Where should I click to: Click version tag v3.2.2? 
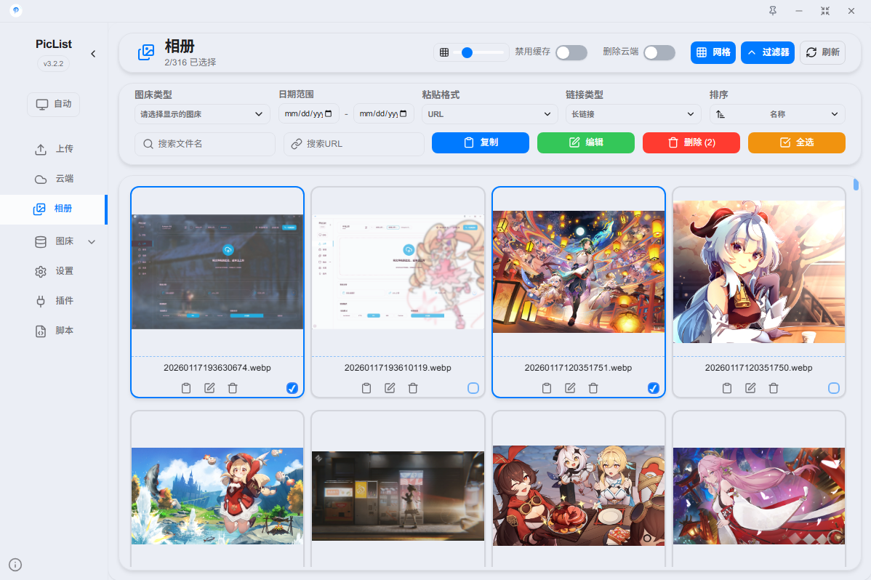pyautogui.click(x=53, y=63)
